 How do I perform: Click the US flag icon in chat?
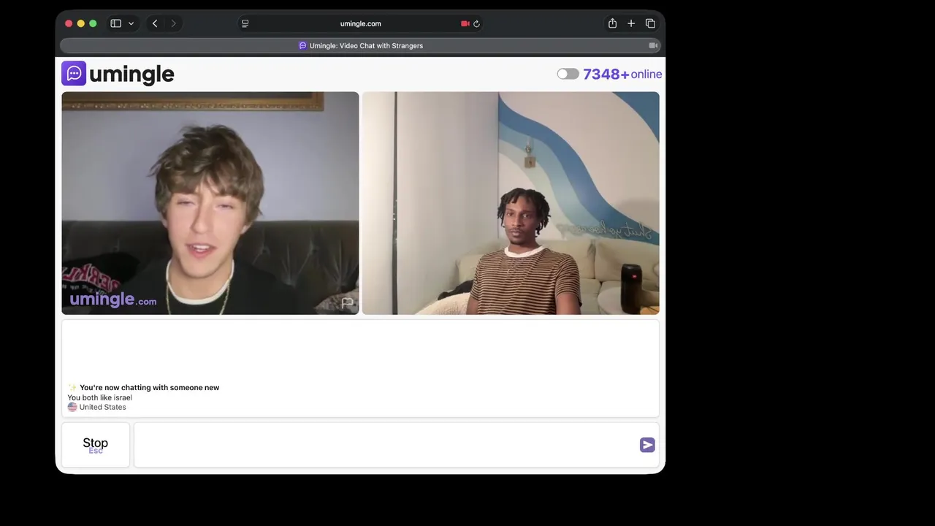coord(72,407)
